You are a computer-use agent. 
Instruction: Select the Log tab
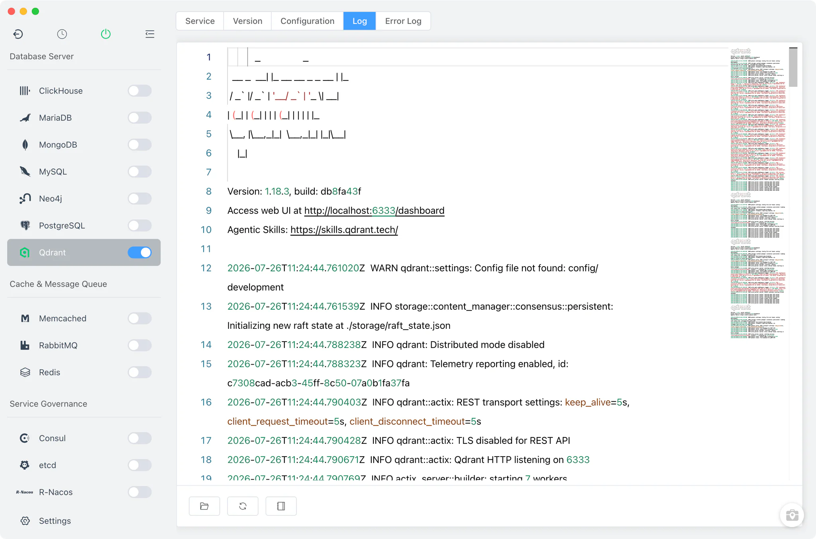(x=359, y=21)
